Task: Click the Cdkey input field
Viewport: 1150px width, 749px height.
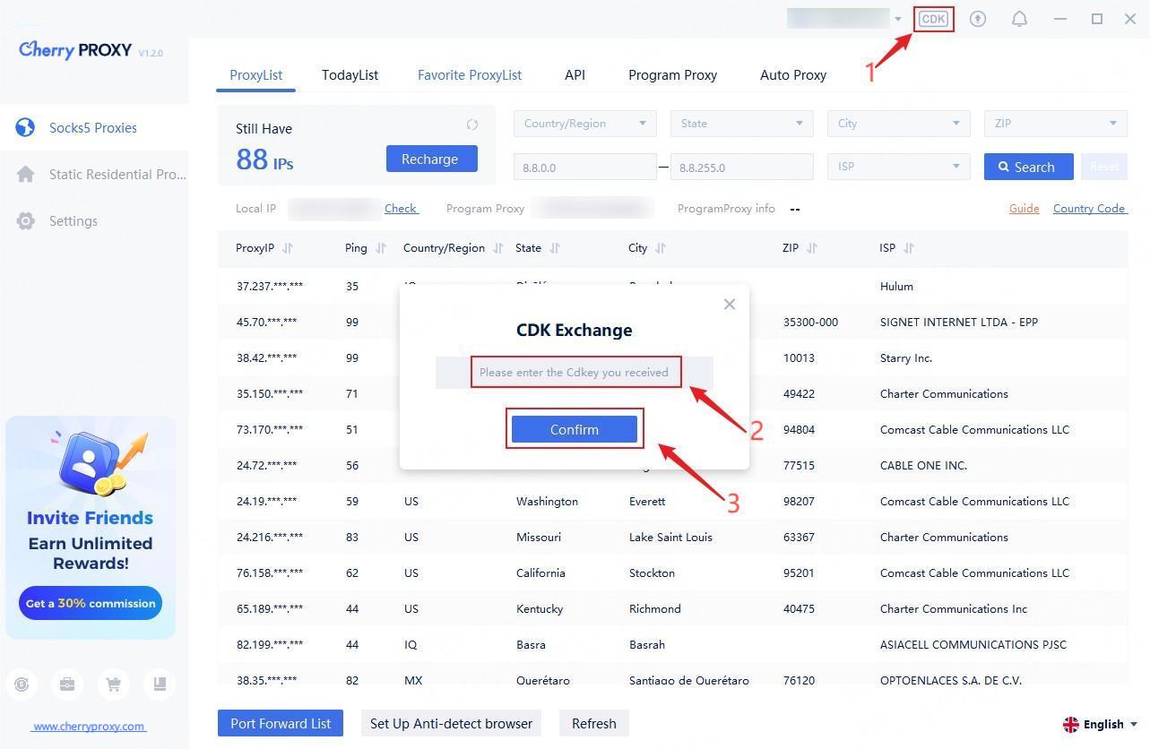Action: (574, 373)
